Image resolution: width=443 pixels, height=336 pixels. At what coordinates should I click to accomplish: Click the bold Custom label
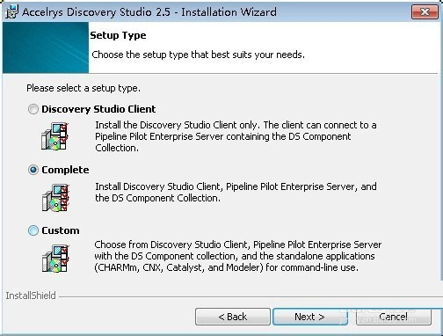(61, 230)
